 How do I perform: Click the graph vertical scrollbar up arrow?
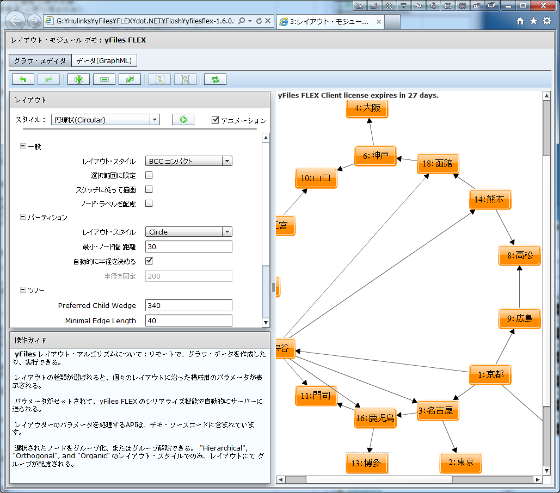[x=546, y=95]
